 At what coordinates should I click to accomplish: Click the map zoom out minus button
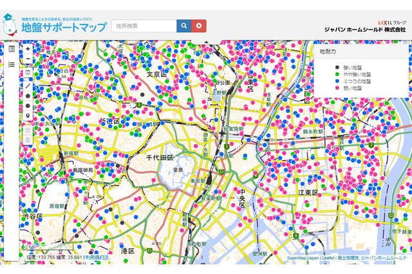coord(28,59)
